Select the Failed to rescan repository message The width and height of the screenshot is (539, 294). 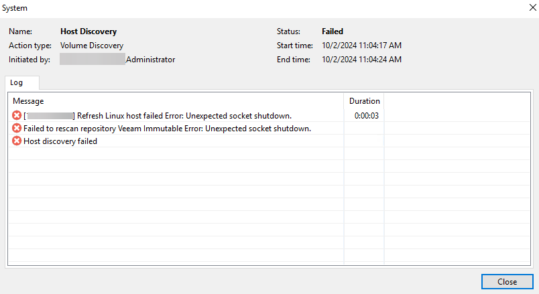point(167,129)
